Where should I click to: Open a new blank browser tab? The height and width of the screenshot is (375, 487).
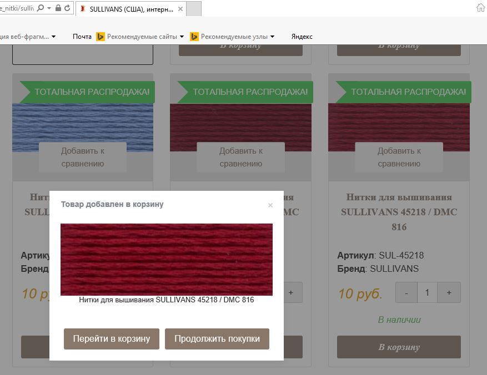[x=193, y=9]
